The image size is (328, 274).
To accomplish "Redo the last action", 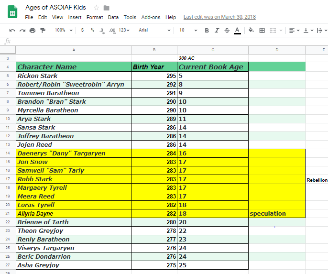I will [22, 30].
